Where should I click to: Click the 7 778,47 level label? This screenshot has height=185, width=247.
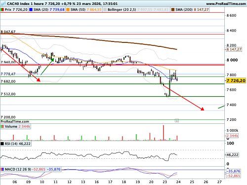[8, 74]
